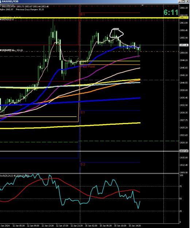This screenshot has width=190, height=228.
Task: Select the yellow 2062.72 price tag
Action: [184, 18]
